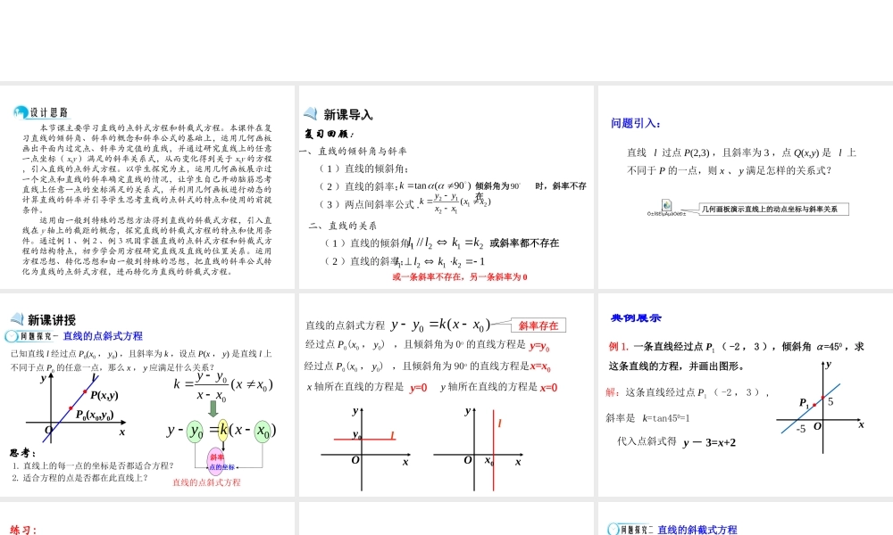The image size is (893, 535).
Task: Click the blue title 直线的斜截式方程
Action: 697,530
